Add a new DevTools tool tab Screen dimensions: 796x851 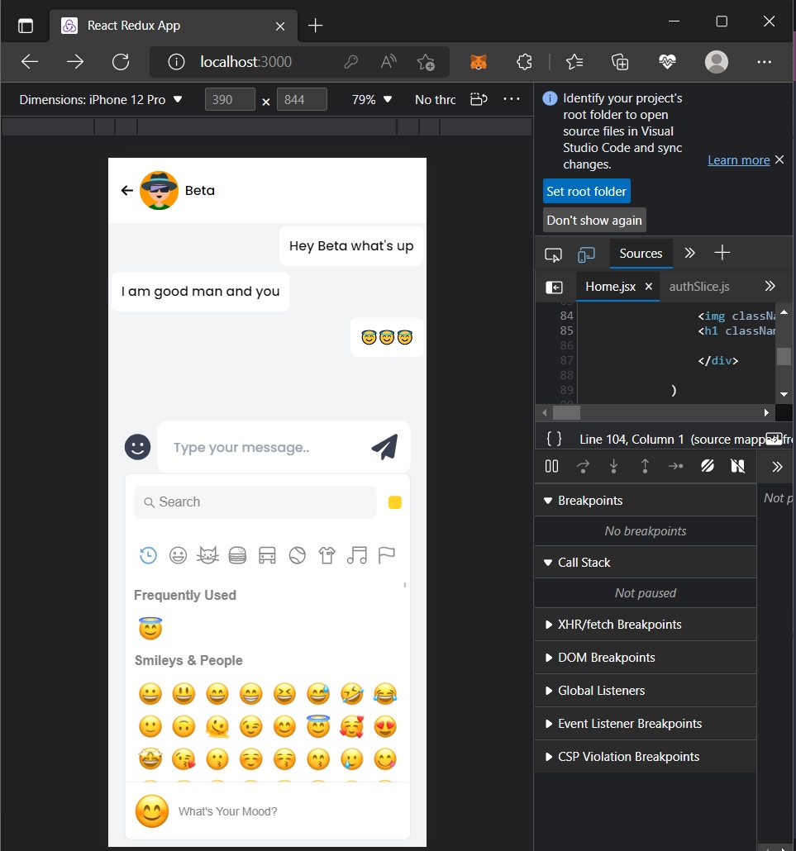[x=722, y=252]
